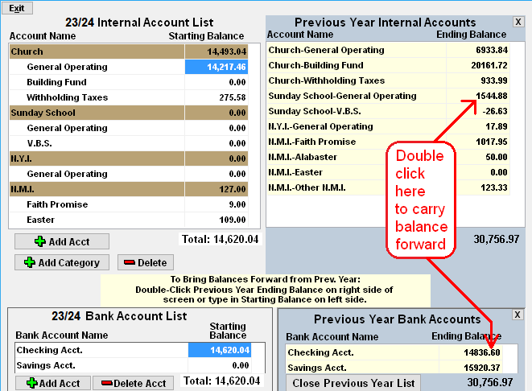The height and width of the screenshot is (391, 532).
Task: Click green plus Add Acct icon in bank list
Action: [31, 383]
